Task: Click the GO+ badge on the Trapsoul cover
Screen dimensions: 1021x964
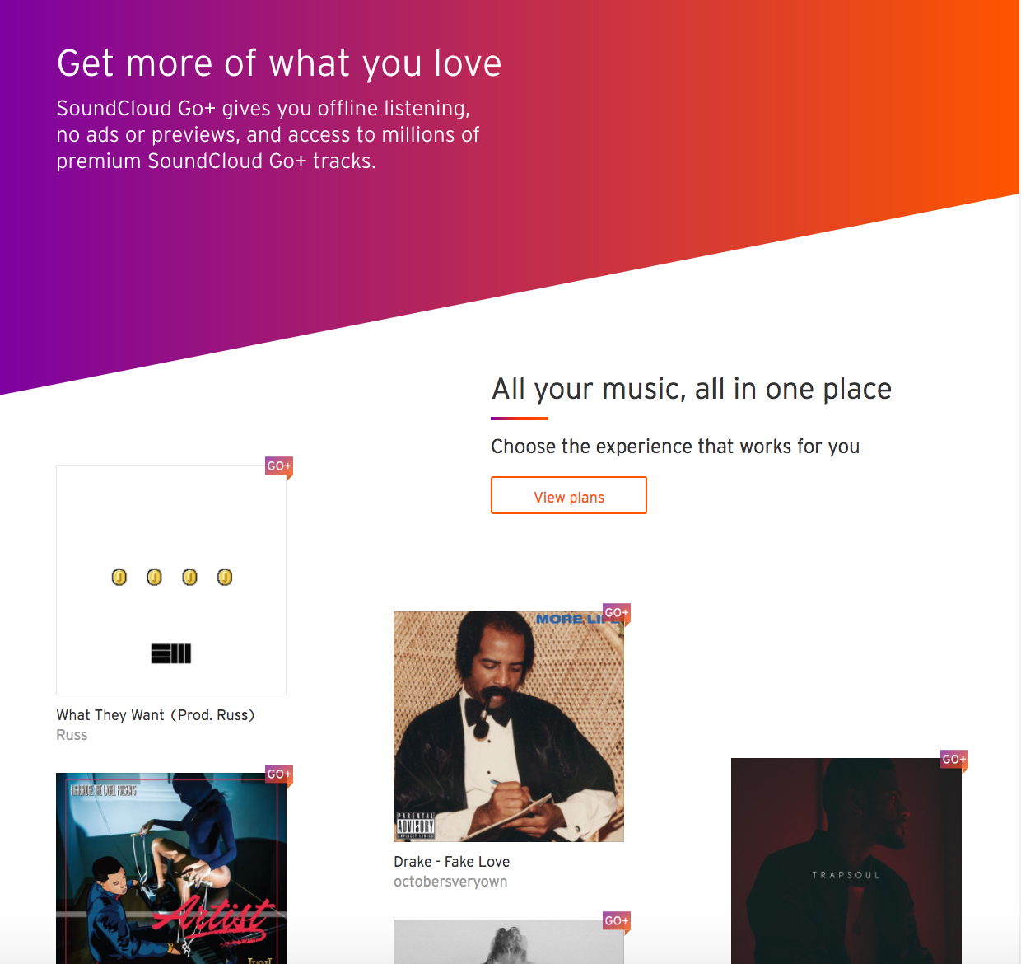Action: click(x=954, y=760)
